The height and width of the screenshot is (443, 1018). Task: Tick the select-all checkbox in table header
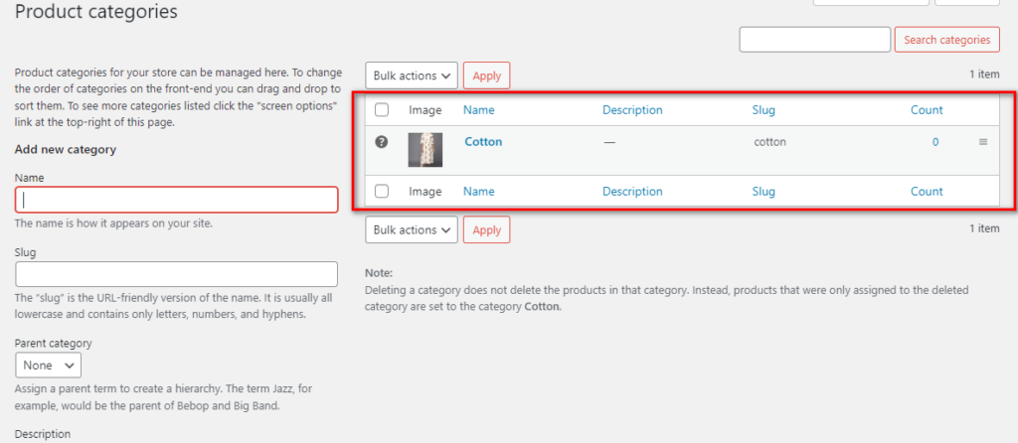382,110
